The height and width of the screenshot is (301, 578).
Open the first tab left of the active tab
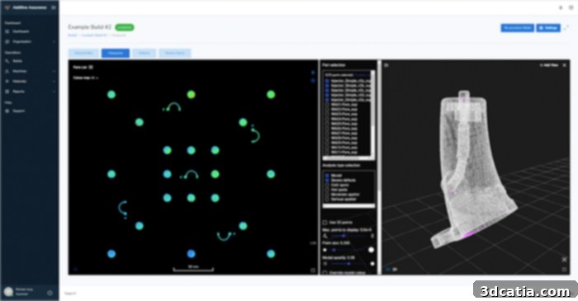coord(83,53)
